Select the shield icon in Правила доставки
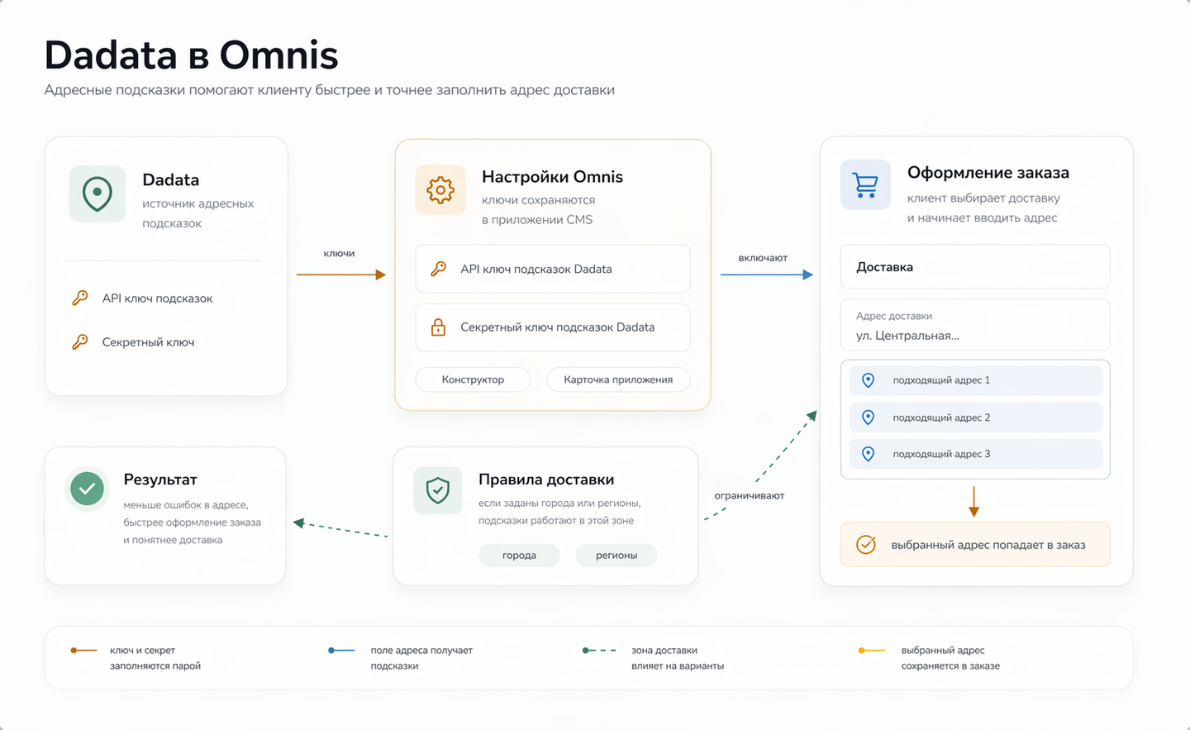 [437, 489]
